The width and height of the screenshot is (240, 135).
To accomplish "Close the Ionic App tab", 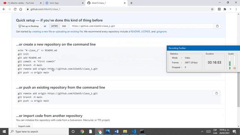I will tap(82, 3).
